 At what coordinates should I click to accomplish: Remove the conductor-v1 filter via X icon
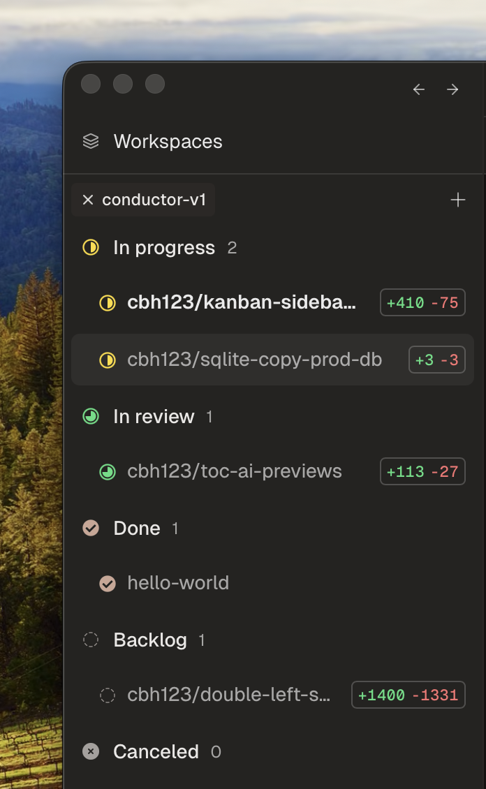pyautogui.click(x=88, y=200)
